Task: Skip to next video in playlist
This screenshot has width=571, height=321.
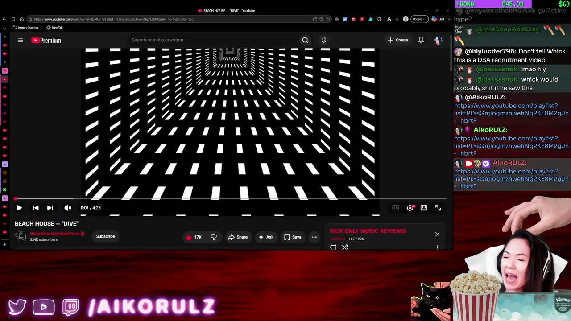Action: (x=50, y=208)
